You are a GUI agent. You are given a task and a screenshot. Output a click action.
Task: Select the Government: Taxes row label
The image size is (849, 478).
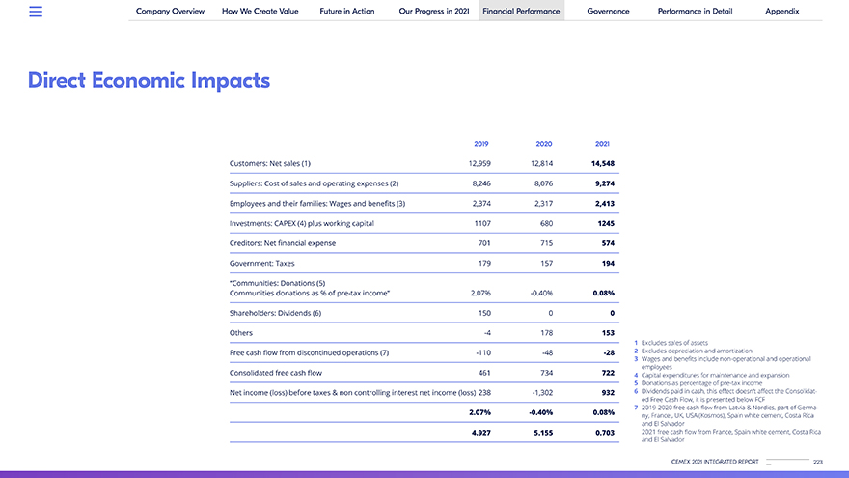[x=262, y=263]
